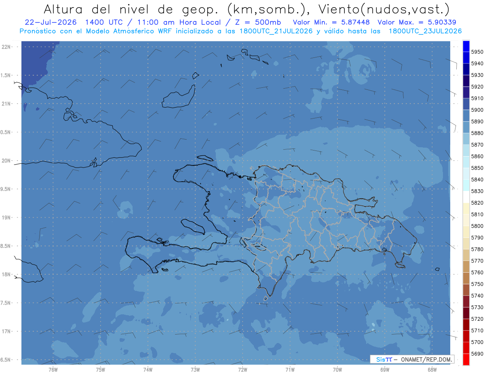Click the "5820" colorbar value

pyautogui.click(x=477, y=203)
